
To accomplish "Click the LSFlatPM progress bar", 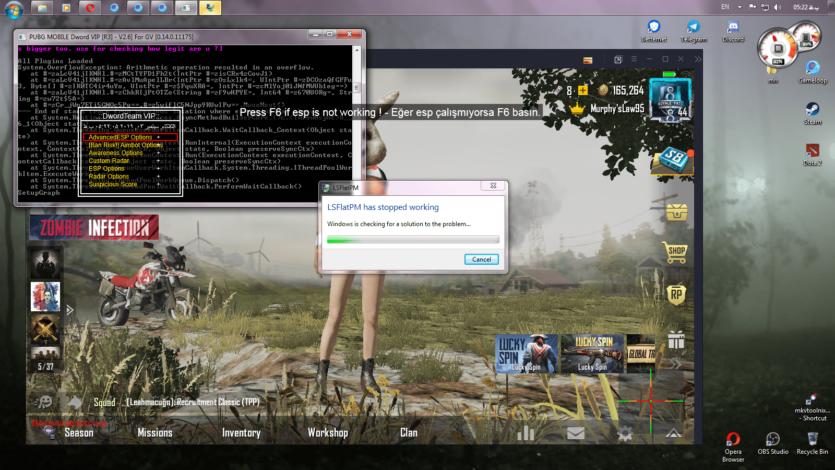I will [x=413, y=240].
